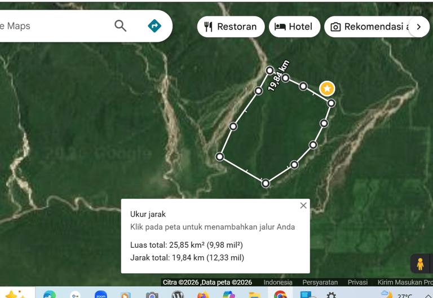Select measurement point just below the star marker
Viewport: 433px width, 298px height.
(331, 103)
